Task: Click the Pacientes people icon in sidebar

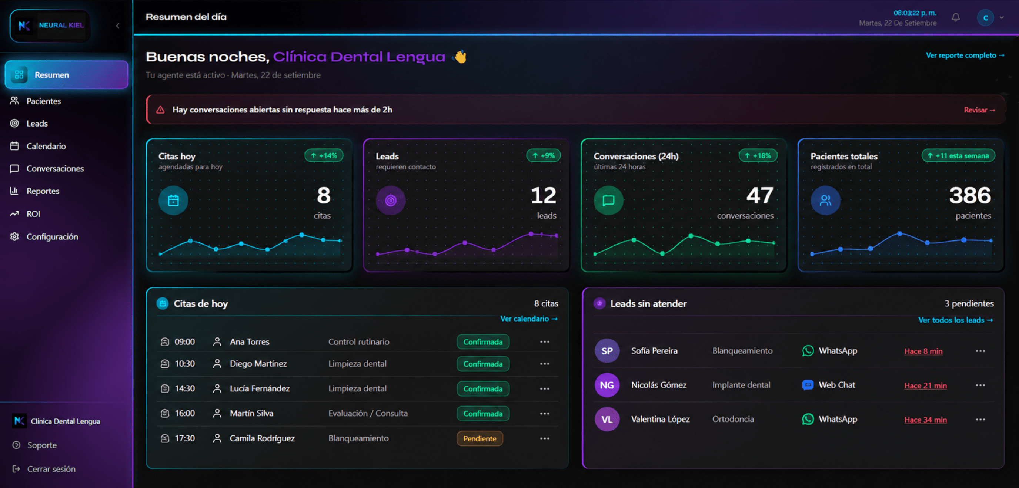Action: tap(15, 101)
